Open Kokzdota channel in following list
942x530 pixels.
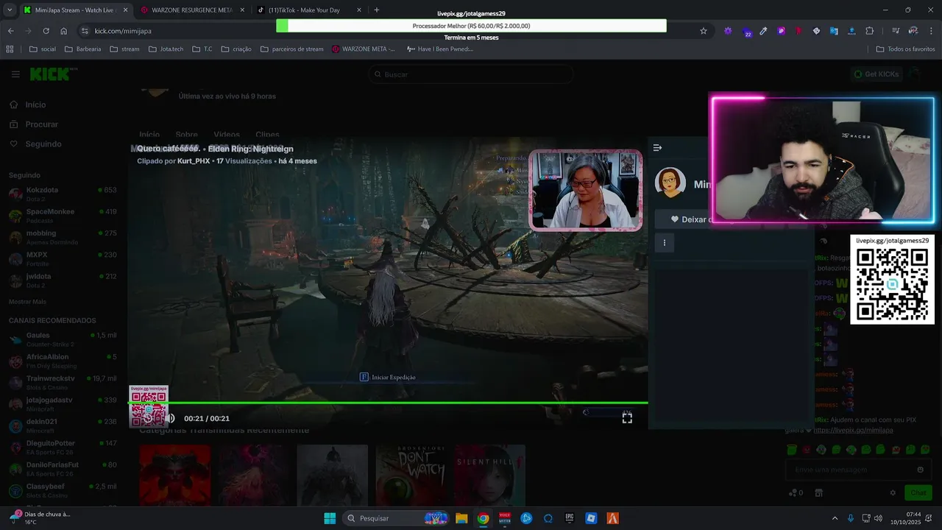63,194
